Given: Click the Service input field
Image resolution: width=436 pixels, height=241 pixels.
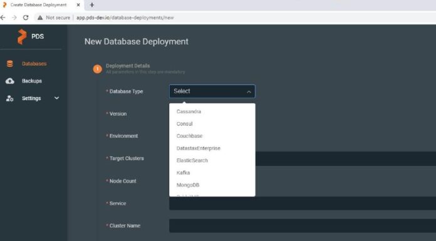Looking at the screenshot, I should (x=303, y=203).
